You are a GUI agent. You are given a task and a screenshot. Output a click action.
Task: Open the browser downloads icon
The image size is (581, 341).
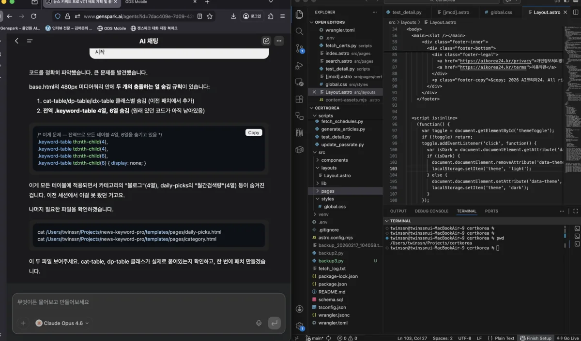pos(233,16)
